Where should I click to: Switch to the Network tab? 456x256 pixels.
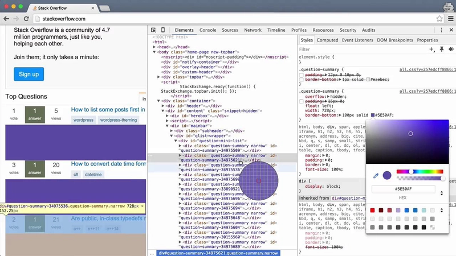(x=253, y=30)
